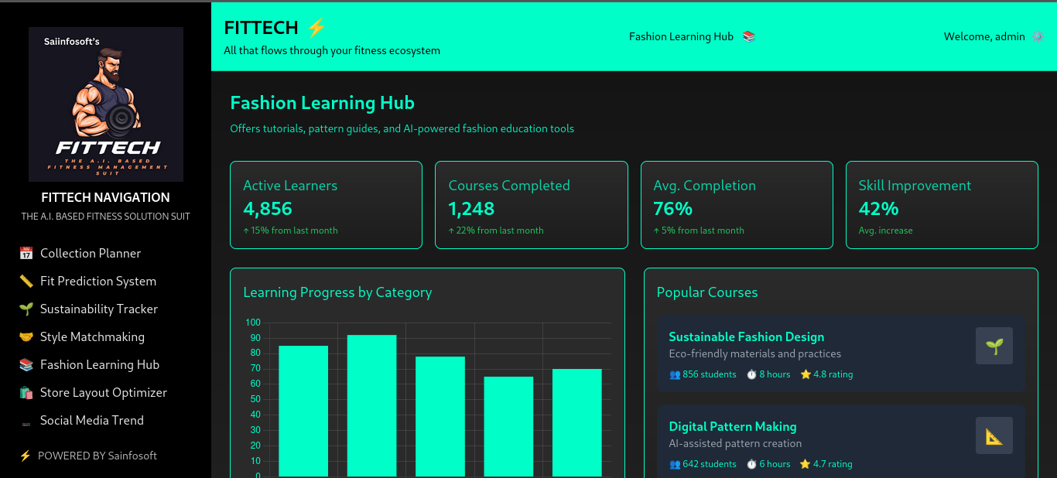Click the FITTECH muscleman logo image
Screen dimensions: 1057x478
tap(106, 104)
